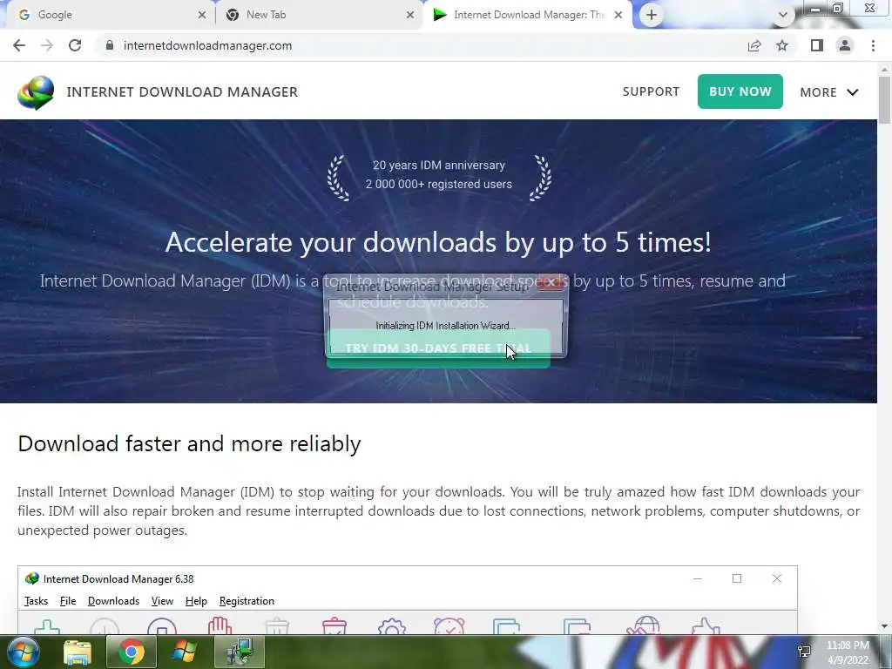Image resolution: width=892 pixels, height=669 pixels.
Task: Close the New Tab tab
Action: point(410,15)
